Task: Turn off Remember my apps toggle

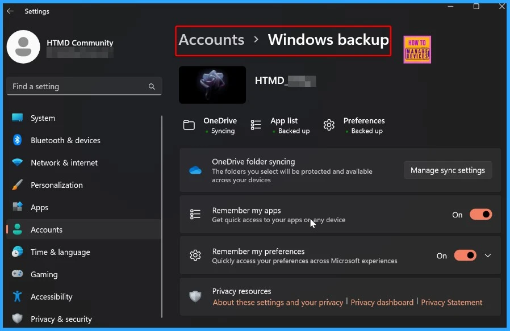Action: pyautogui.click(x=480, y=215)
